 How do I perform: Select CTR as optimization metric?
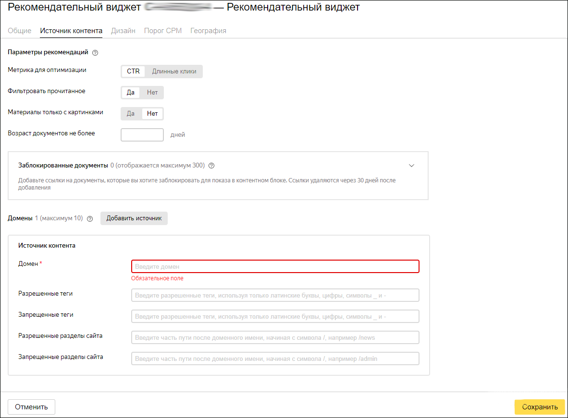133,72
